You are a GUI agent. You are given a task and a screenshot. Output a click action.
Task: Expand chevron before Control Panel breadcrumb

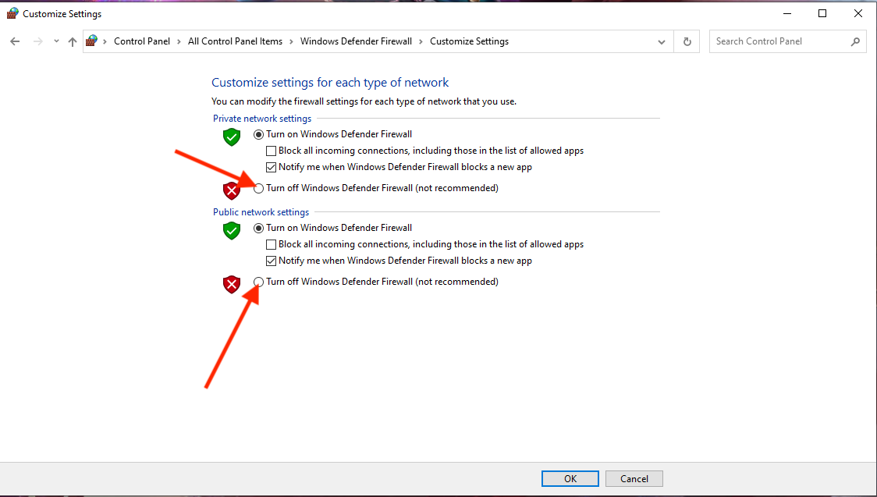click(x=105, y=41)
